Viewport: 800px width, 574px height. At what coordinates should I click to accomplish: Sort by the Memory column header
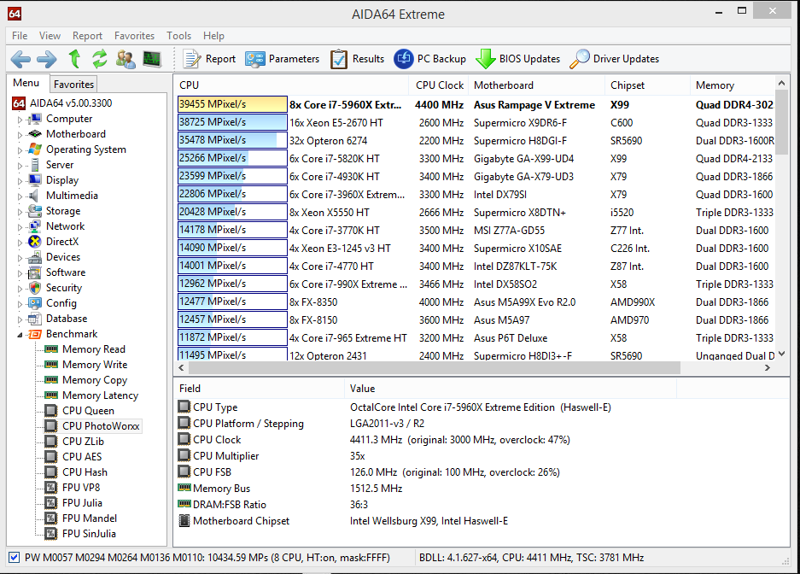733,85
